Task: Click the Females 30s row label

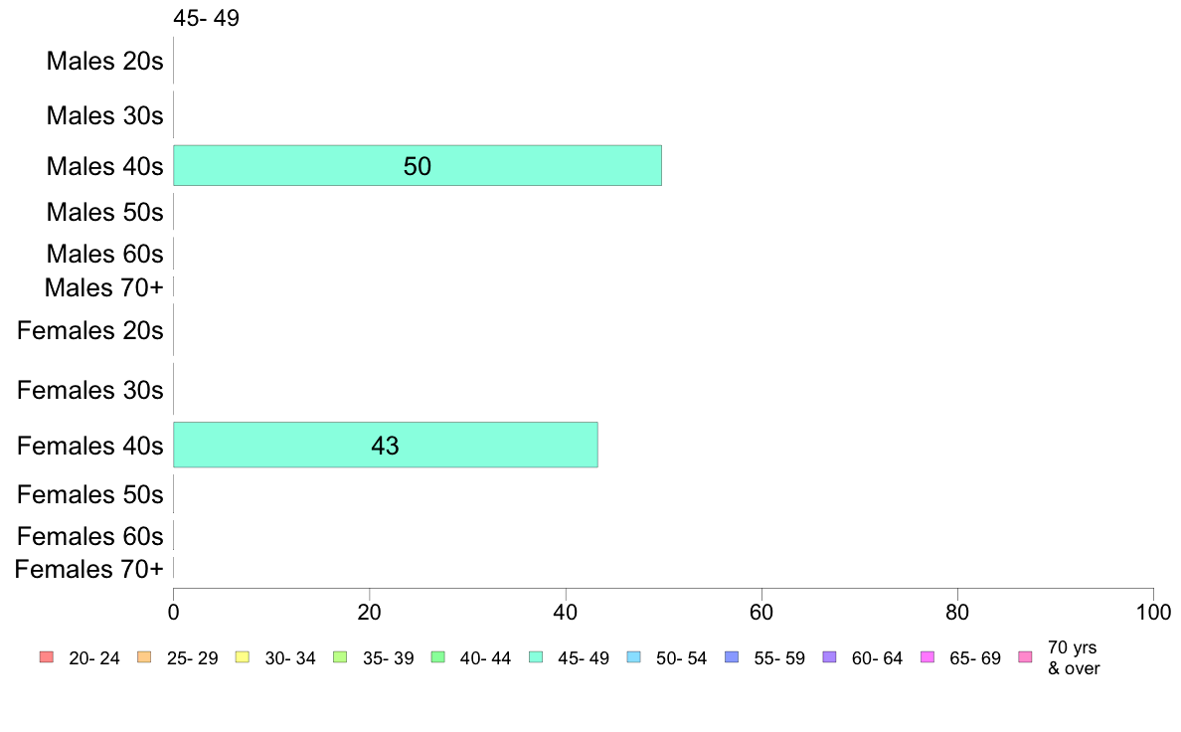Action: click(90, 391)
